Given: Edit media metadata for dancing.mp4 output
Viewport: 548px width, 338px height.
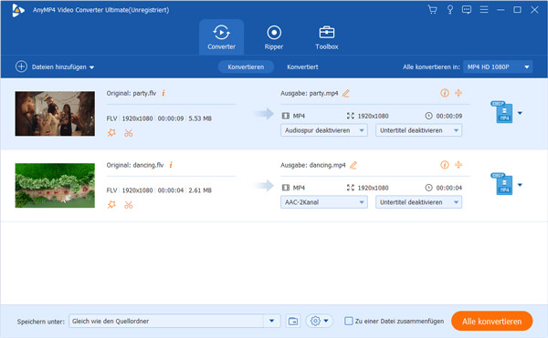Looking at the screenshot, I should [x=445, y=165].
